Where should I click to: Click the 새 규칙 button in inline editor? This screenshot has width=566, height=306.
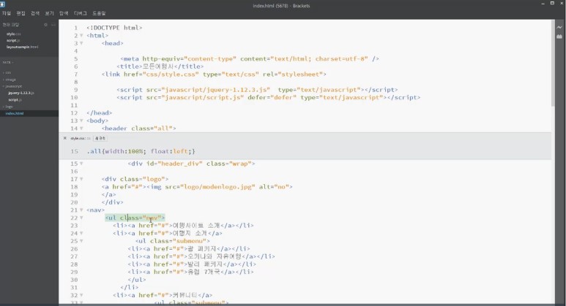click(100, 138)
